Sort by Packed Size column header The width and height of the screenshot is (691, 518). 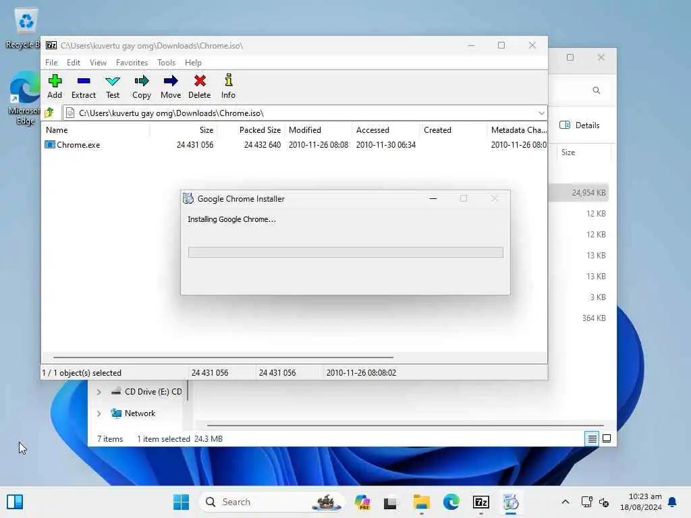click(x=251, y=130)
